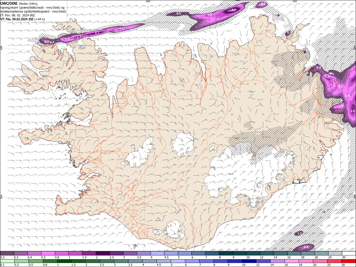Click the '15W' longitude label
This screenshot has width=356, height=267.
(x=295, y=1)
